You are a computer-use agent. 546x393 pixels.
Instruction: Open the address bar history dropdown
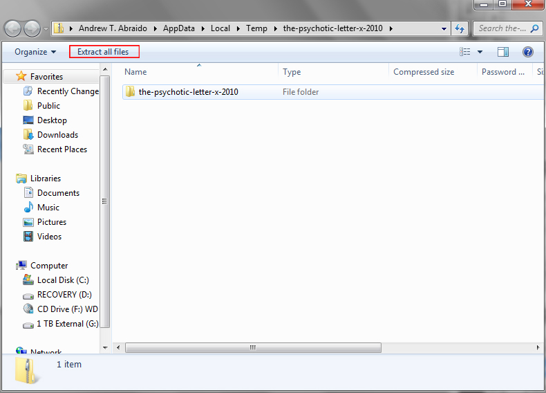[444, 29]
